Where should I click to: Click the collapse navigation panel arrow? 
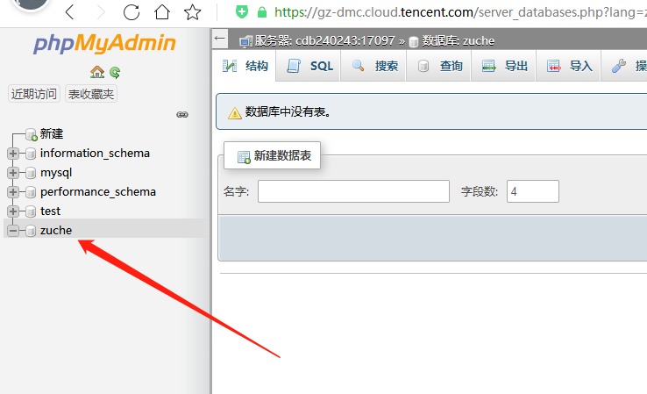coord(220,39)
